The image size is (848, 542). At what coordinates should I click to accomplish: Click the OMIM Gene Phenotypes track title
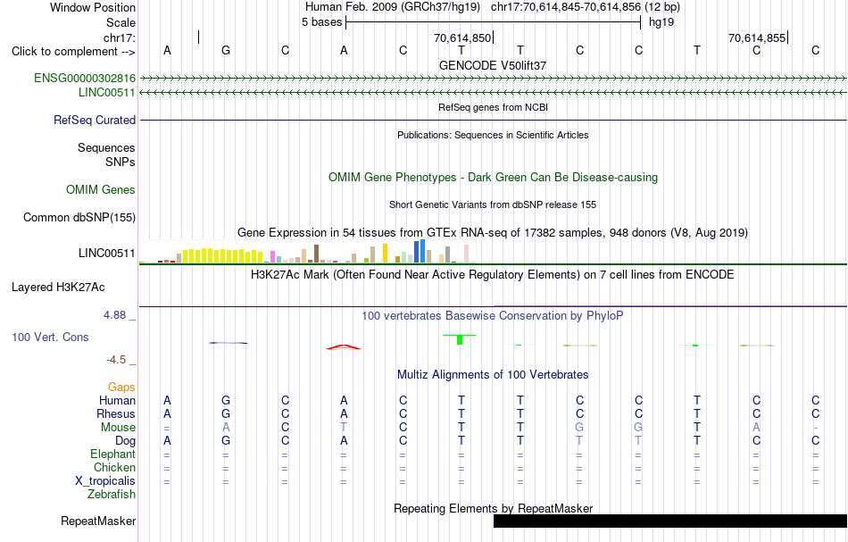point(493,178)
